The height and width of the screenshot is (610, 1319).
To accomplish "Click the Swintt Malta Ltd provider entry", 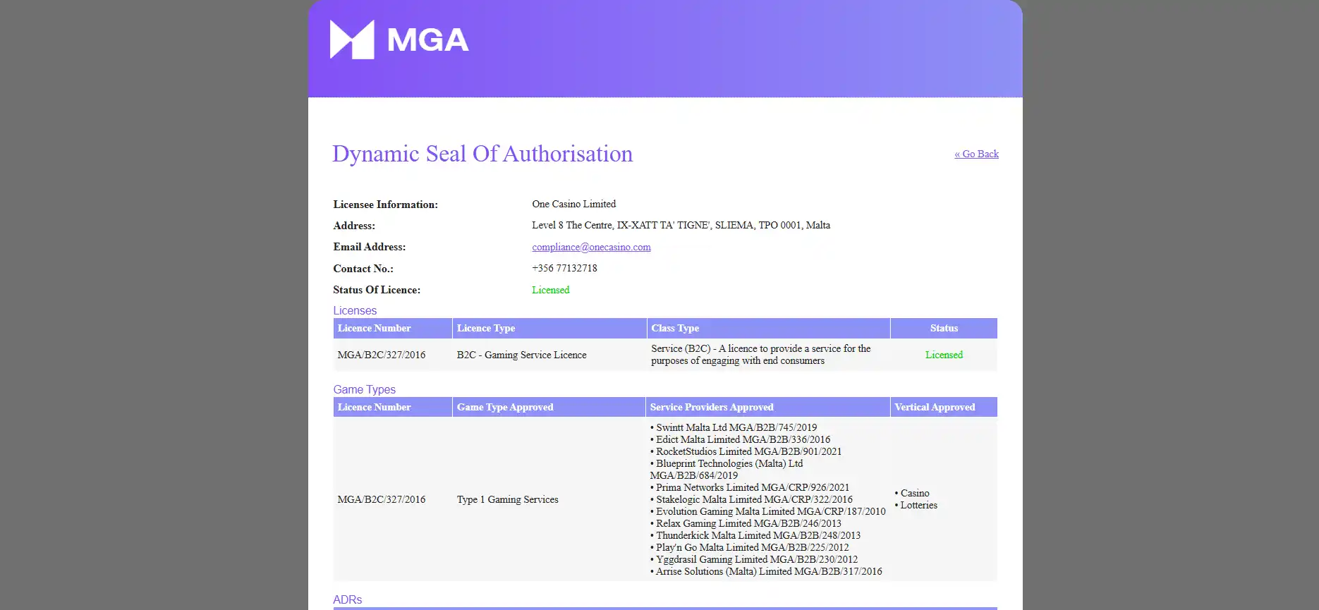I will click(734, 427).
